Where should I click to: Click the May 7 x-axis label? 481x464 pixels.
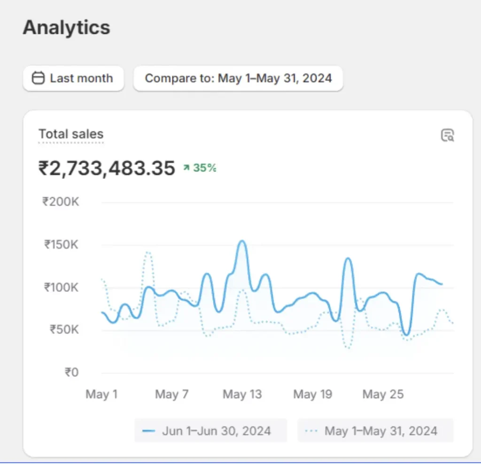[171, 394]
